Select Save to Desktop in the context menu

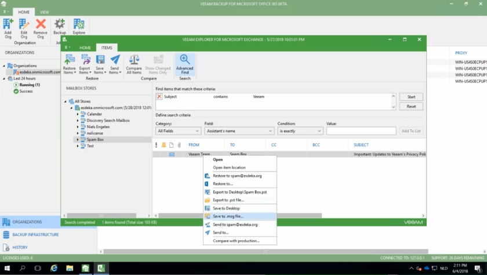click(x=240, y=208)
